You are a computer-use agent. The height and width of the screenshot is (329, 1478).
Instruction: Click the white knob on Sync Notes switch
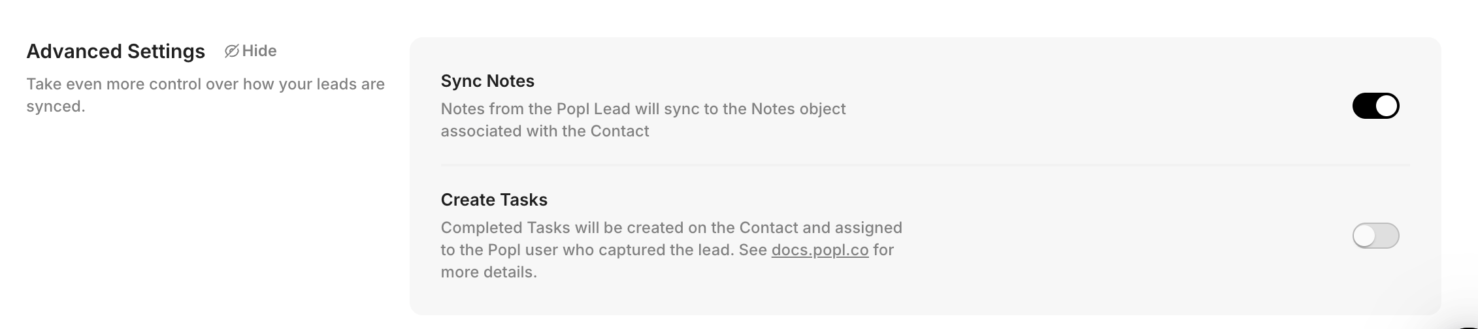[1386, 106]
